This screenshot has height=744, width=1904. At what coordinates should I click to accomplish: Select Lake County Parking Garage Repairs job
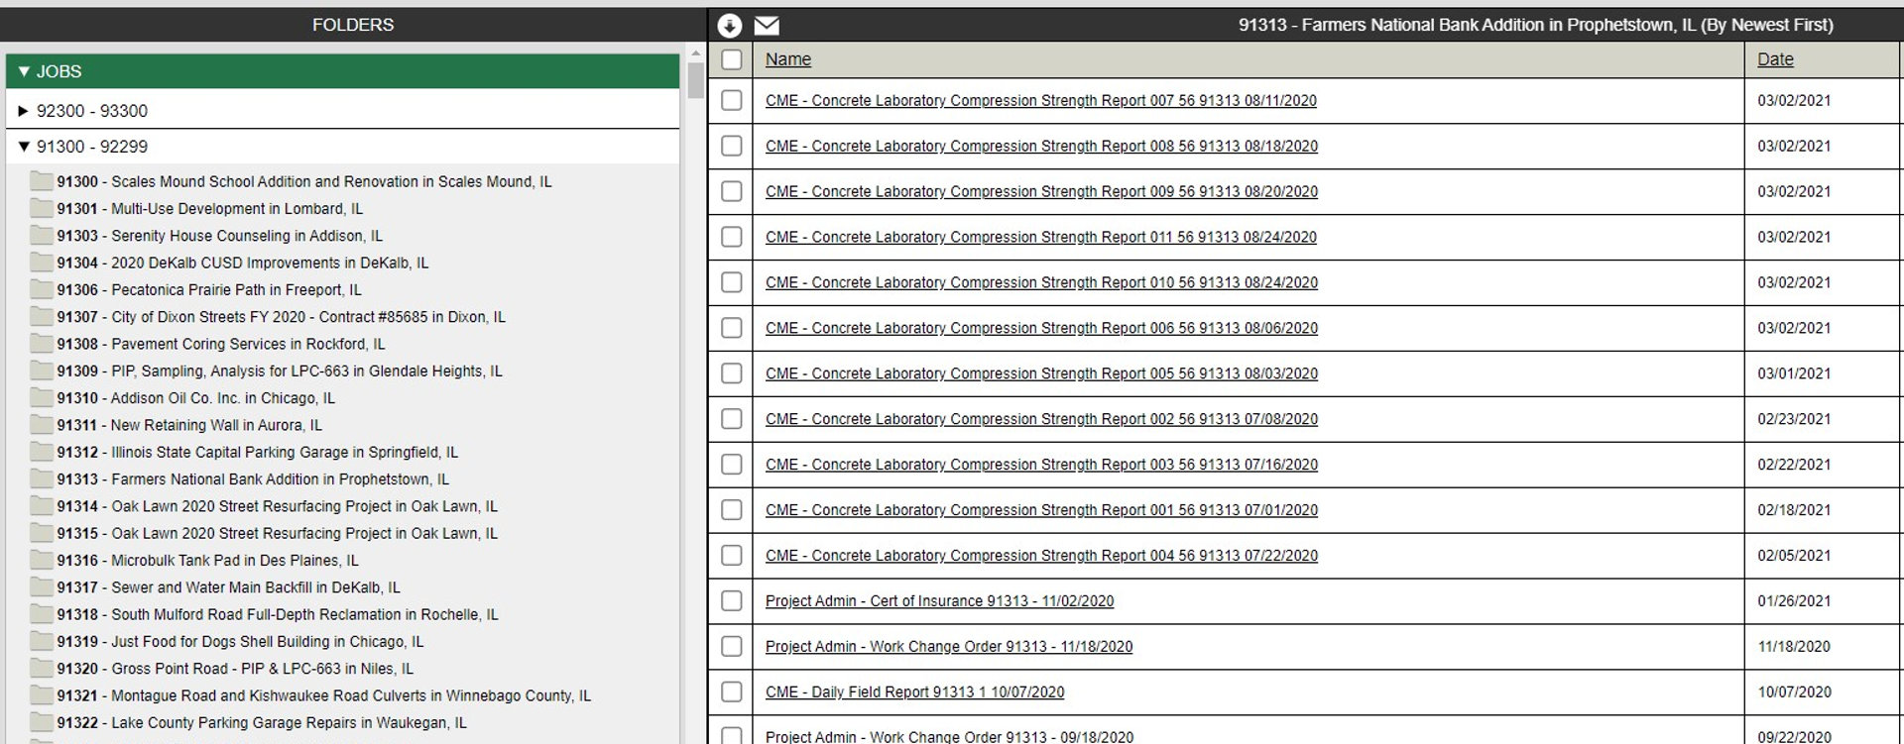point(262,722)
